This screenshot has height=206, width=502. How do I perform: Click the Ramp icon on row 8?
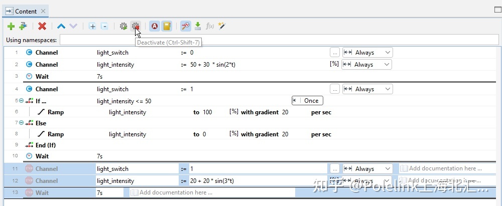point(41,134)
